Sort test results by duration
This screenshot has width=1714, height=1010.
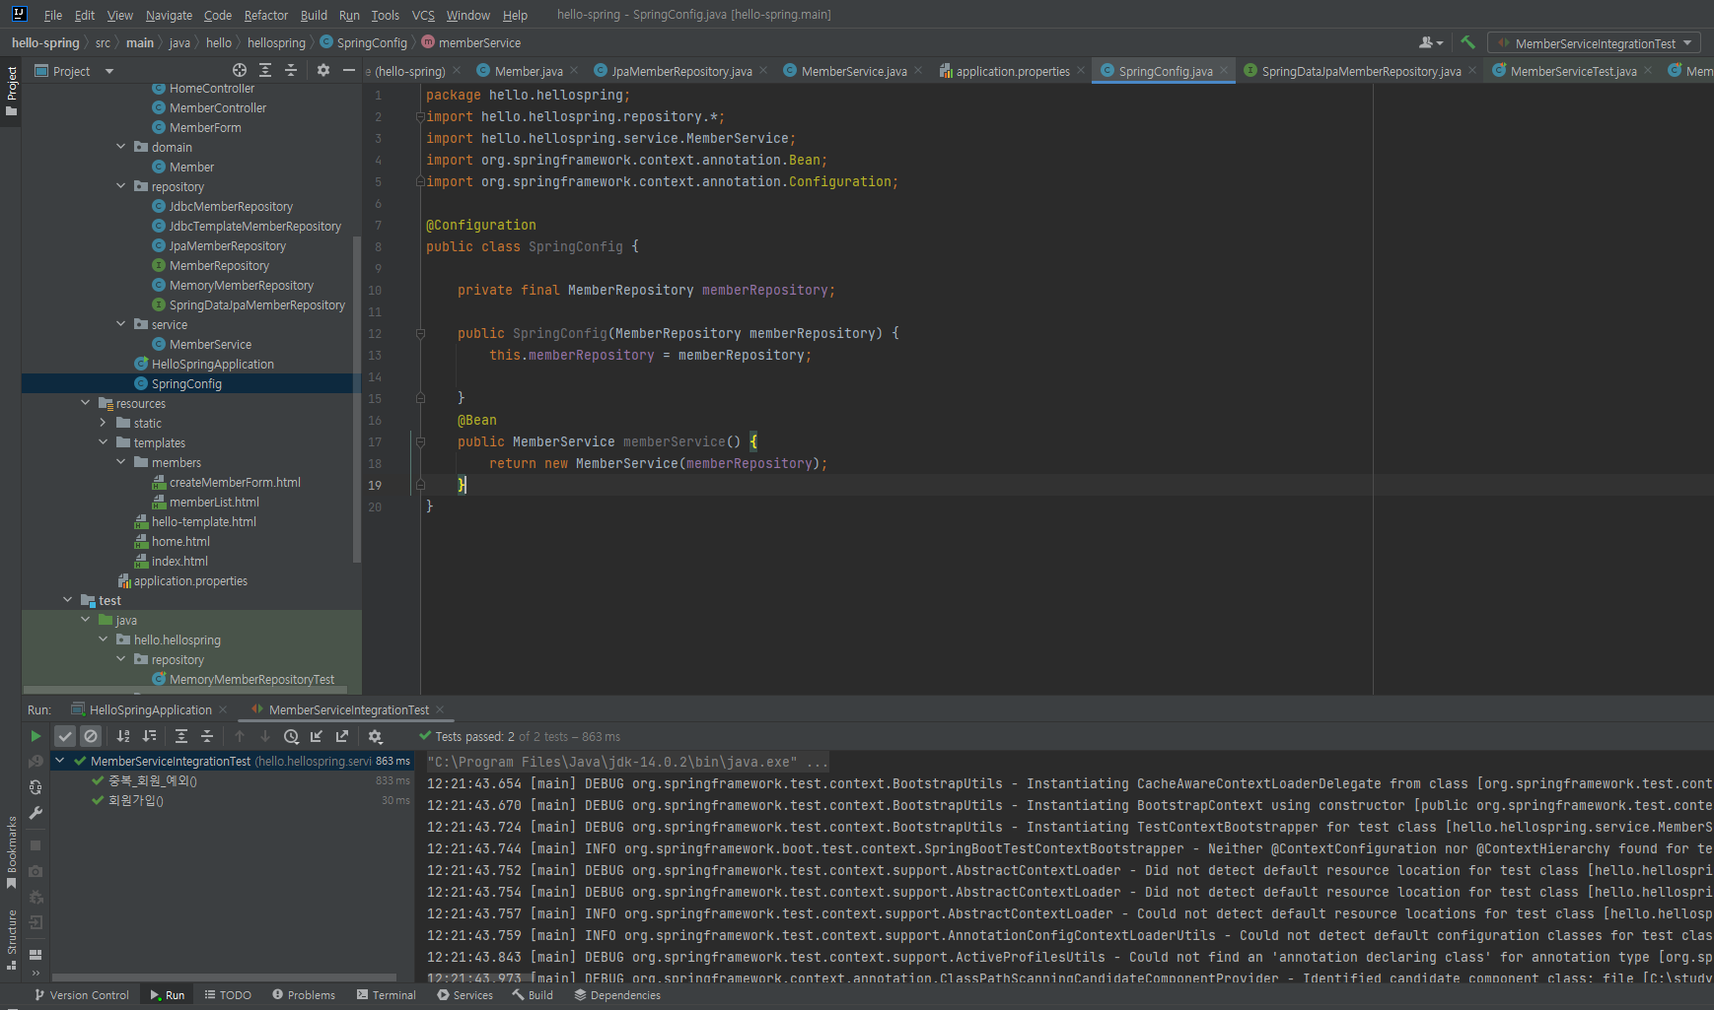[x=149, y=736]
